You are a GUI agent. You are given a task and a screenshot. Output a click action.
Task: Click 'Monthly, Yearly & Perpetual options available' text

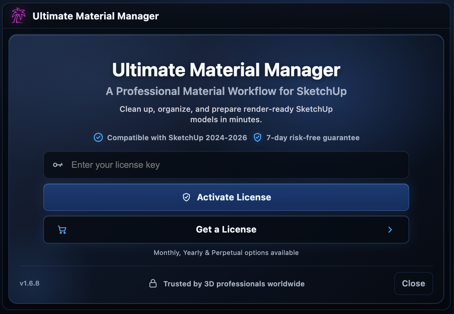click(226, 253)
